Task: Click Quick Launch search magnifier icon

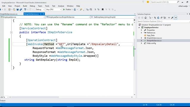Action: (x=178, y=2)
